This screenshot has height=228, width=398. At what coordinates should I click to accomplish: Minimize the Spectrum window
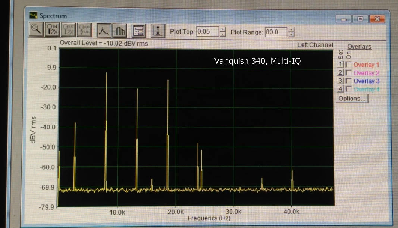(x=344, y=19)
